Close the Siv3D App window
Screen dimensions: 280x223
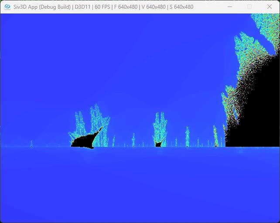(270, 7)
